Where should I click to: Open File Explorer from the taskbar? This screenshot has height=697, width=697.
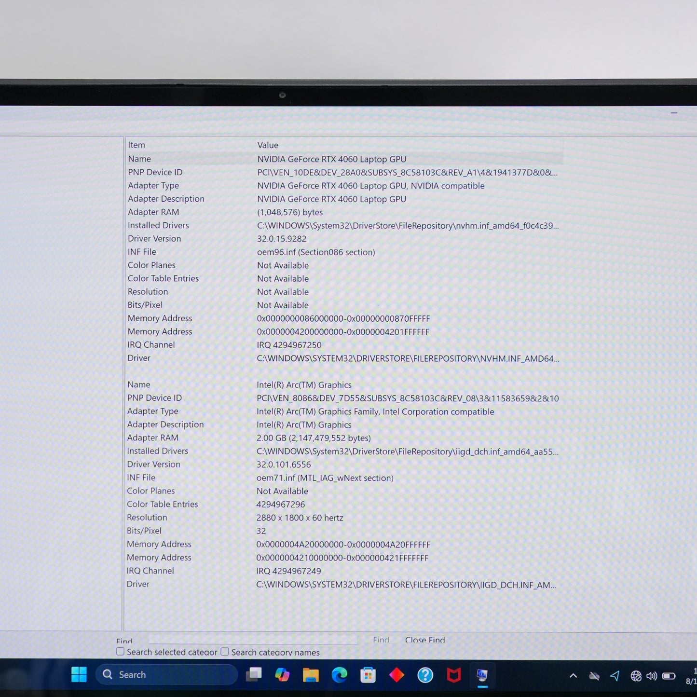311,675
